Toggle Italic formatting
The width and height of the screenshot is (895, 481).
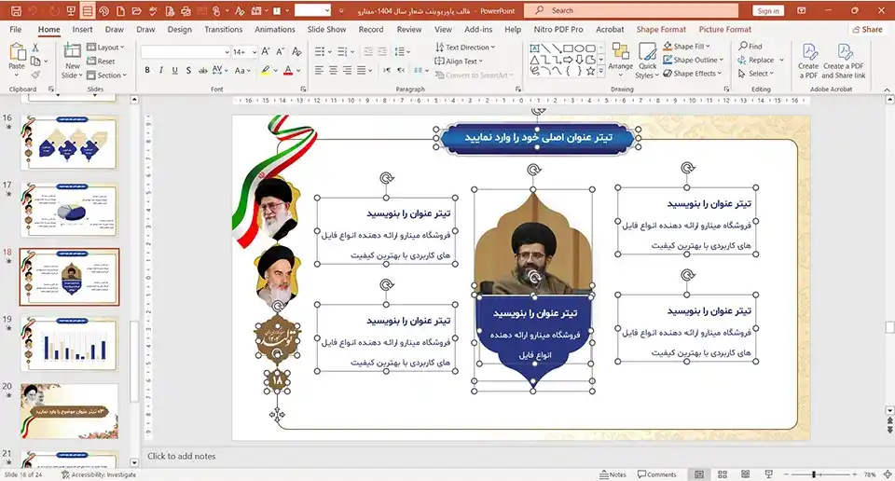click(x=161, y=70)
